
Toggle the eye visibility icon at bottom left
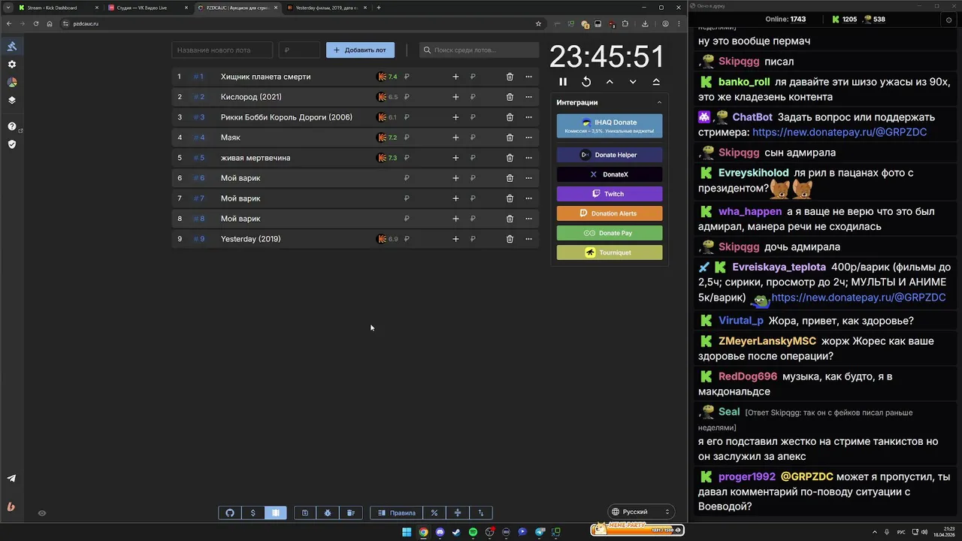[x=42, y=513]
